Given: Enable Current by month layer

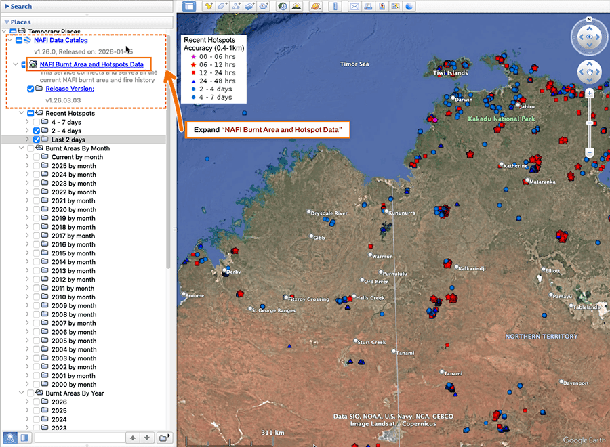Looking at the screenshot, I should (x=36, y=157).
